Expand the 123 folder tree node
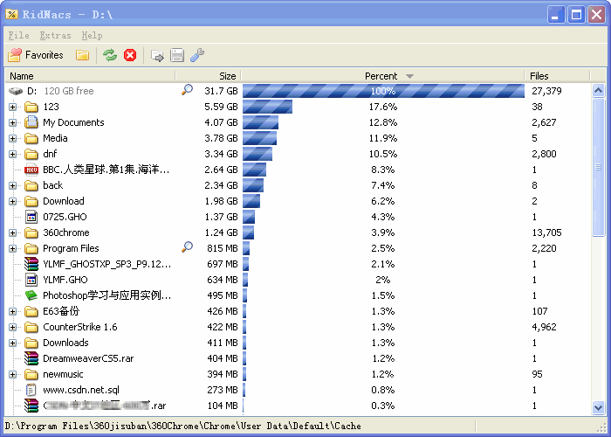Image resolution: width=611 pixels, height=437 pixels. pyautogui.click(x=13, y=107)
